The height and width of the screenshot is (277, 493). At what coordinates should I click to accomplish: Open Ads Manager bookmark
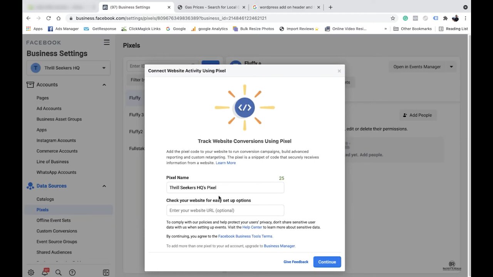tap(63, 28)
